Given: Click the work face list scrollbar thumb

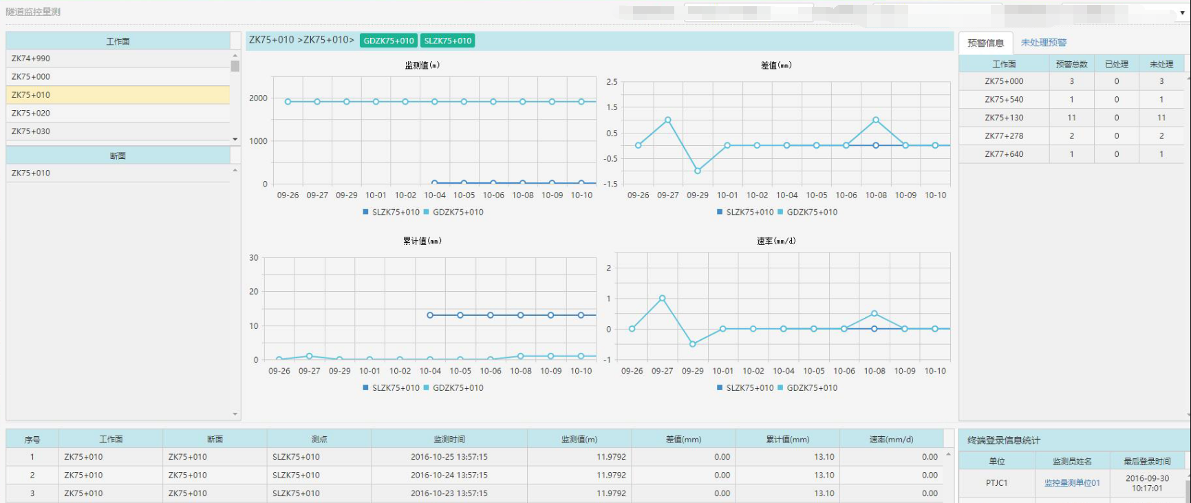Looking at the screenshot, I should tap(235, 66).
